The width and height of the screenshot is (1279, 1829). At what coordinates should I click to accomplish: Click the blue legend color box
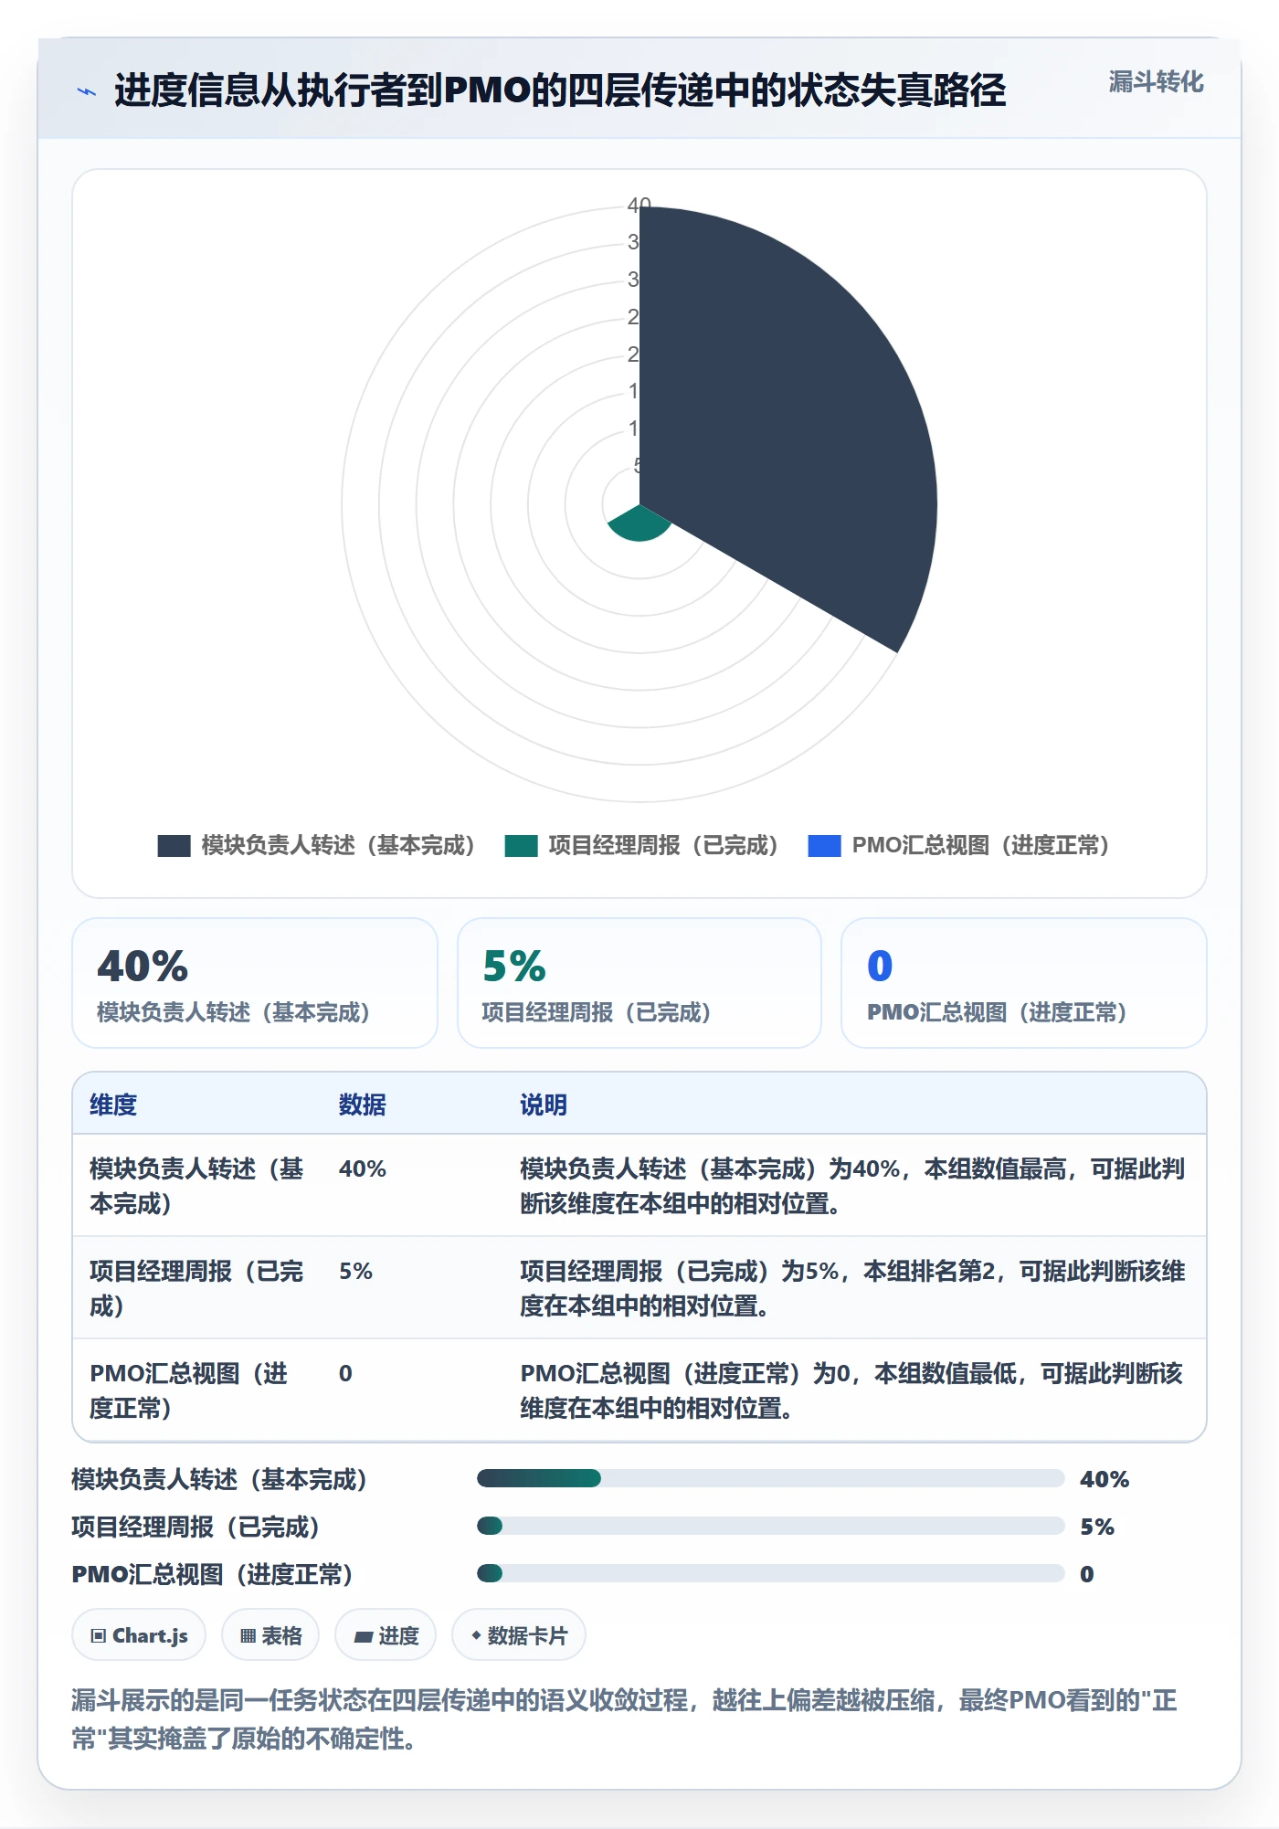tap(824, 846)
